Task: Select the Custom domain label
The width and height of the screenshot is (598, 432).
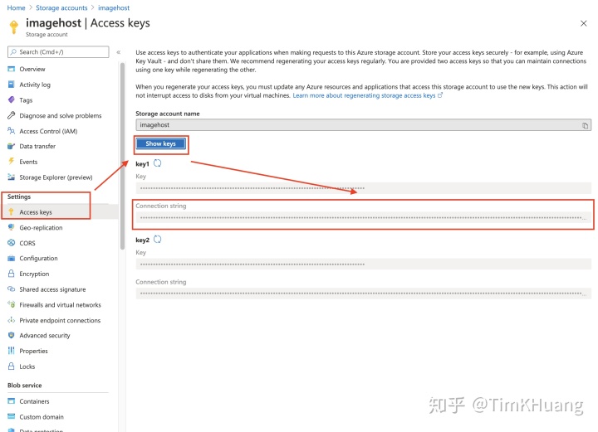Action: (42, 417)
